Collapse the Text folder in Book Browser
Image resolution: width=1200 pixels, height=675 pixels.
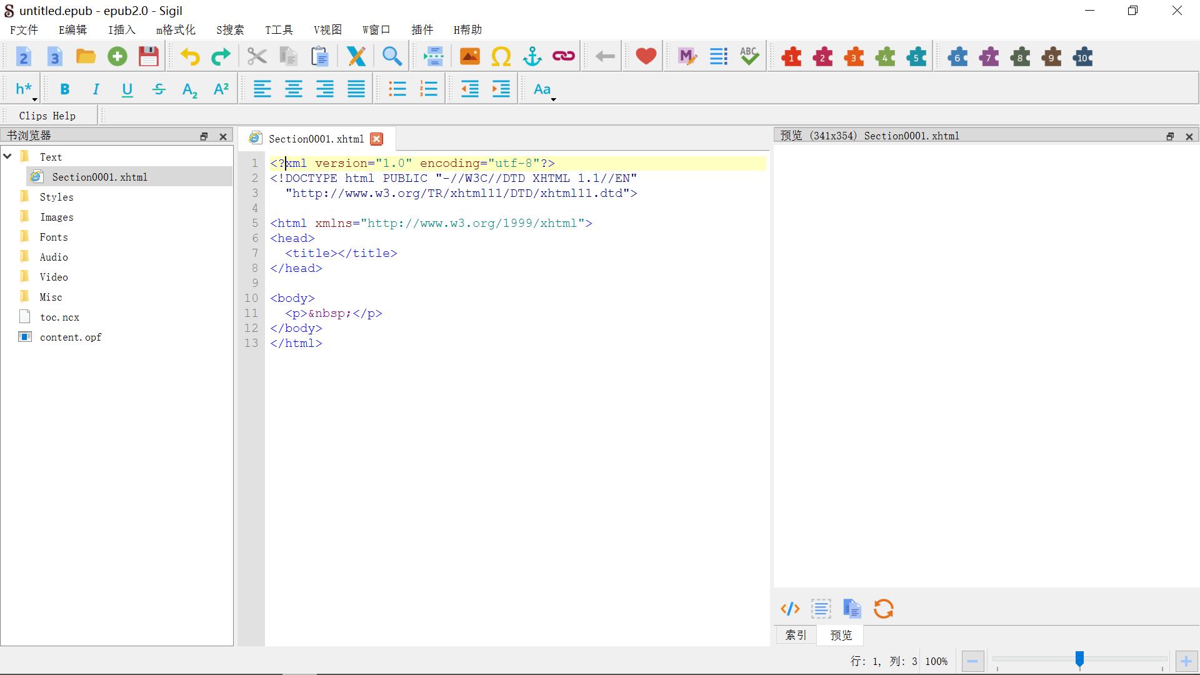[x=8, y=157]
